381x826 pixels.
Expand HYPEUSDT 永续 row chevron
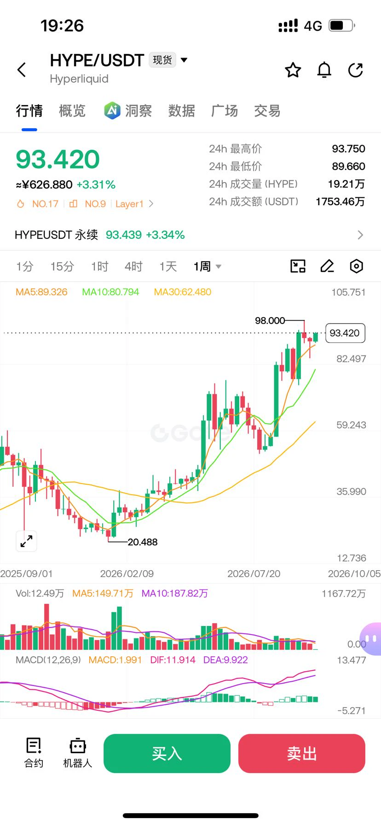point(360,235)
